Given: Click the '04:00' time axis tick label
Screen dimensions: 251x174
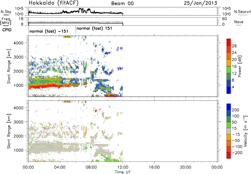Looking at the screenshot, I should 60,167.
